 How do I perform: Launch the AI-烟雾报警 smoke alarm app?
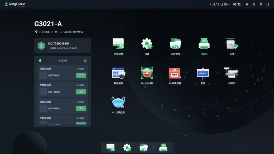pyautogui.click(x=175, y=73)
